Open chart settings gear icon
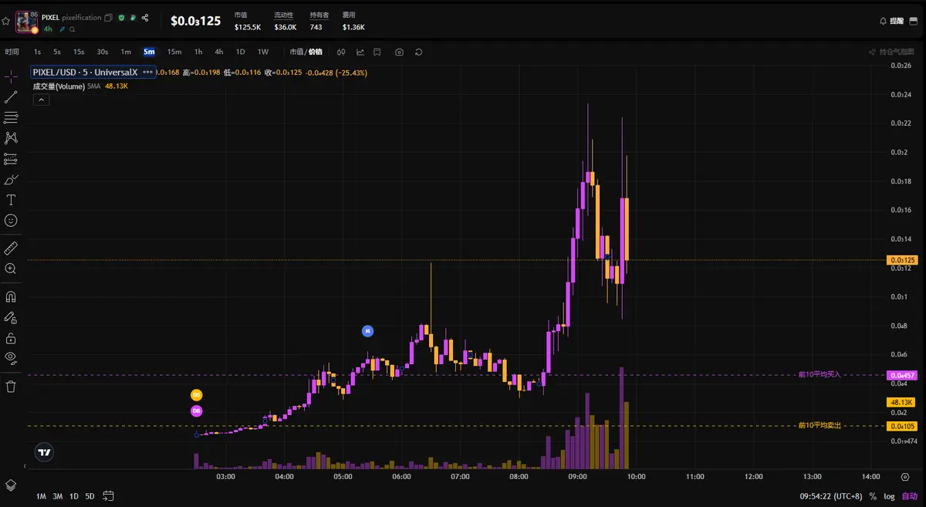The height and width of the screenshot is (507, 926). tap(905, 477)
